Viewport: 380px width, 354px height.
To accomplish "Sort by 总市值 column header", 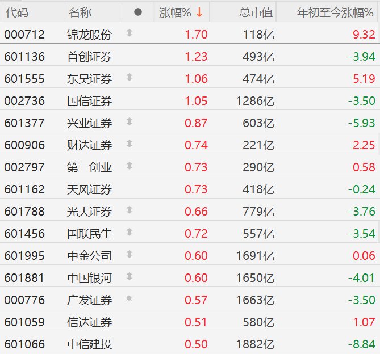I will [255, 12].
